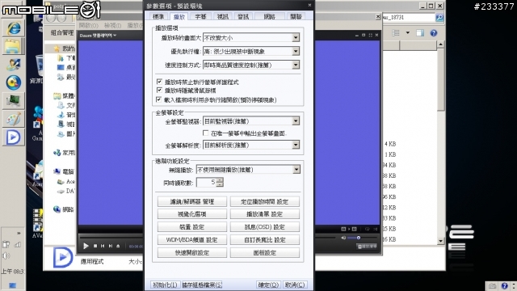The height and width of the screenshot is (291, 517).
Task: Click the Explorer search box field
Action: [408, 18]
